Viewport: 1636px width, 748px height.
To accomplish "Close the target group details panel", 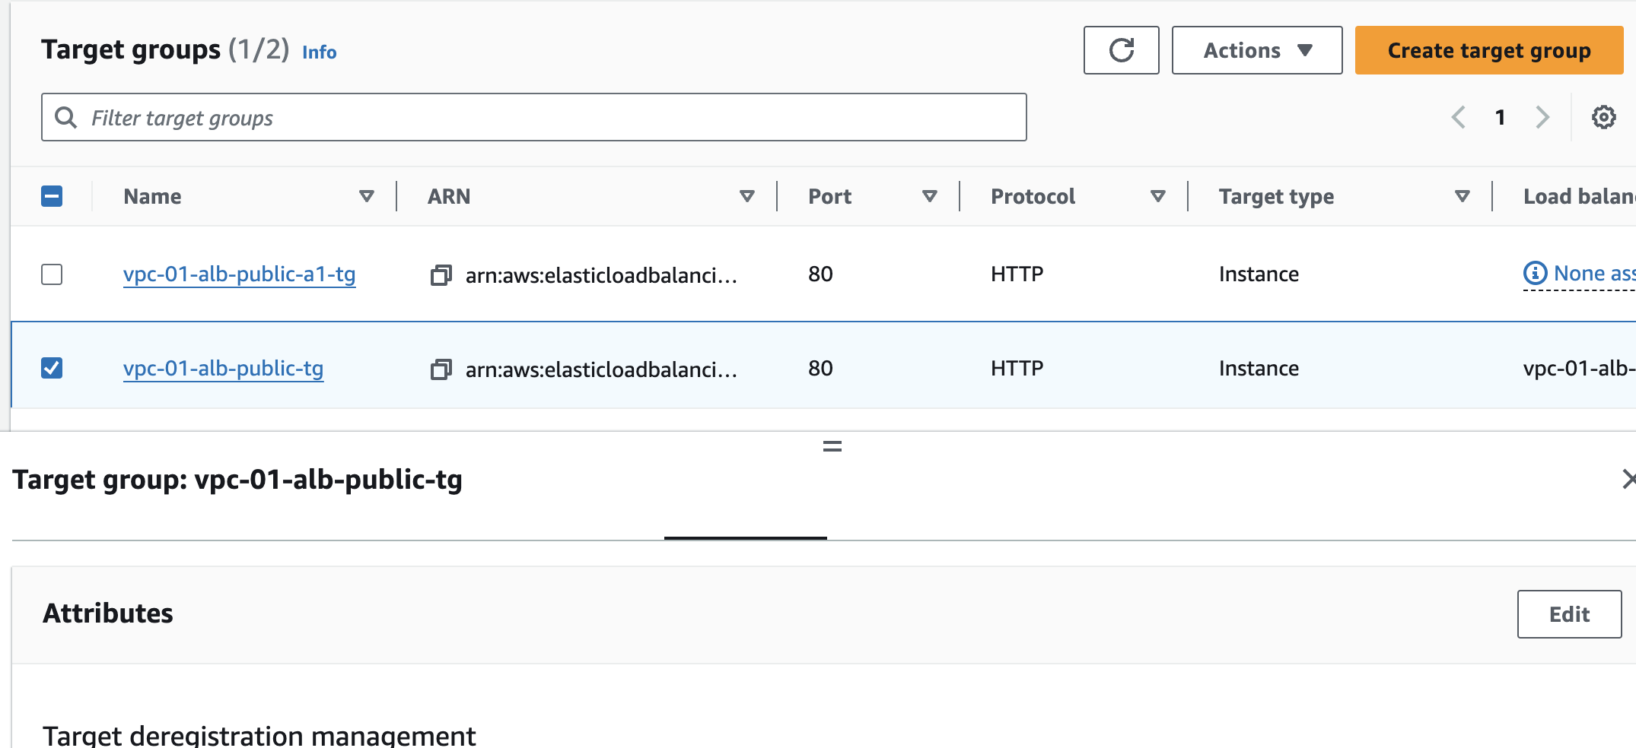I will 1628,479.
